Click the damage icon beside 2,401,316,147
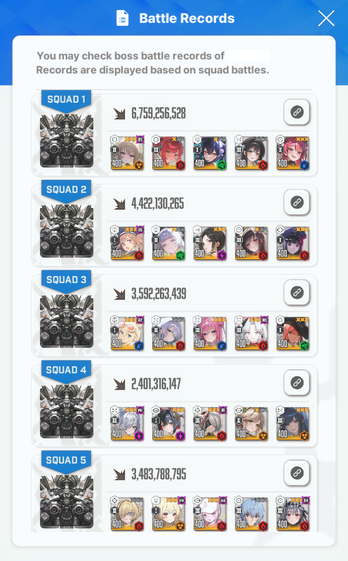This screenshot has width=348, height=561. pyautogui.click(x=119, y=384)
